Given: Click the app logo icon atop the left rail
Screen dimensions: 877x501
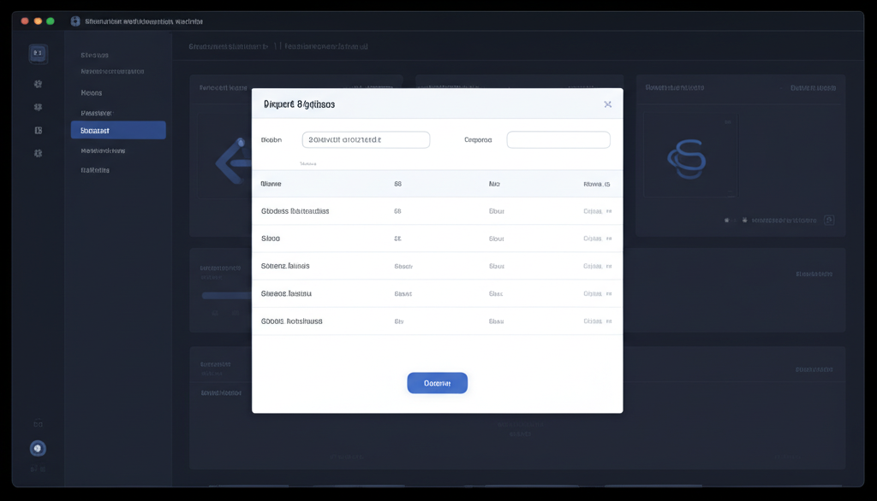Looking at the screenshot, I should point(38,52).
